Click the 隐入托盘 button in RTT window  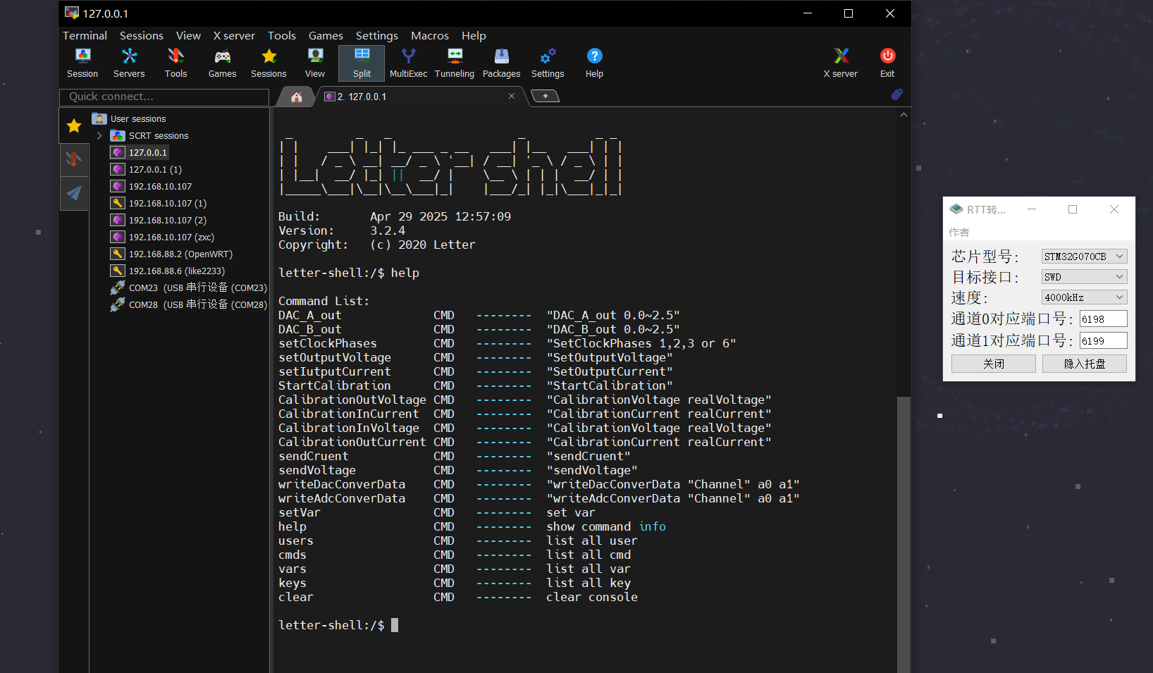[x=1085, y=364]
